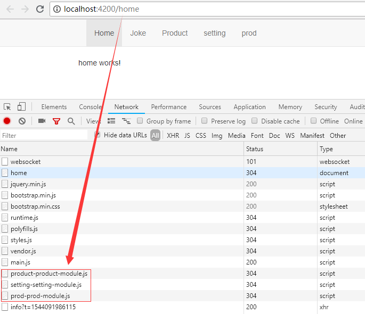Switch to the Sources tab
This screenshot has width=365, height=314.
(x=210, y=107)
